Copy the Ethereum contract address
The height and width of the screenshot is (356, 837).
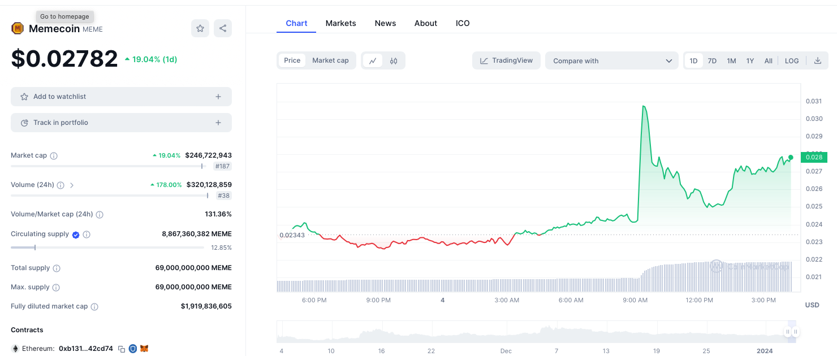(x=122, y=349)
